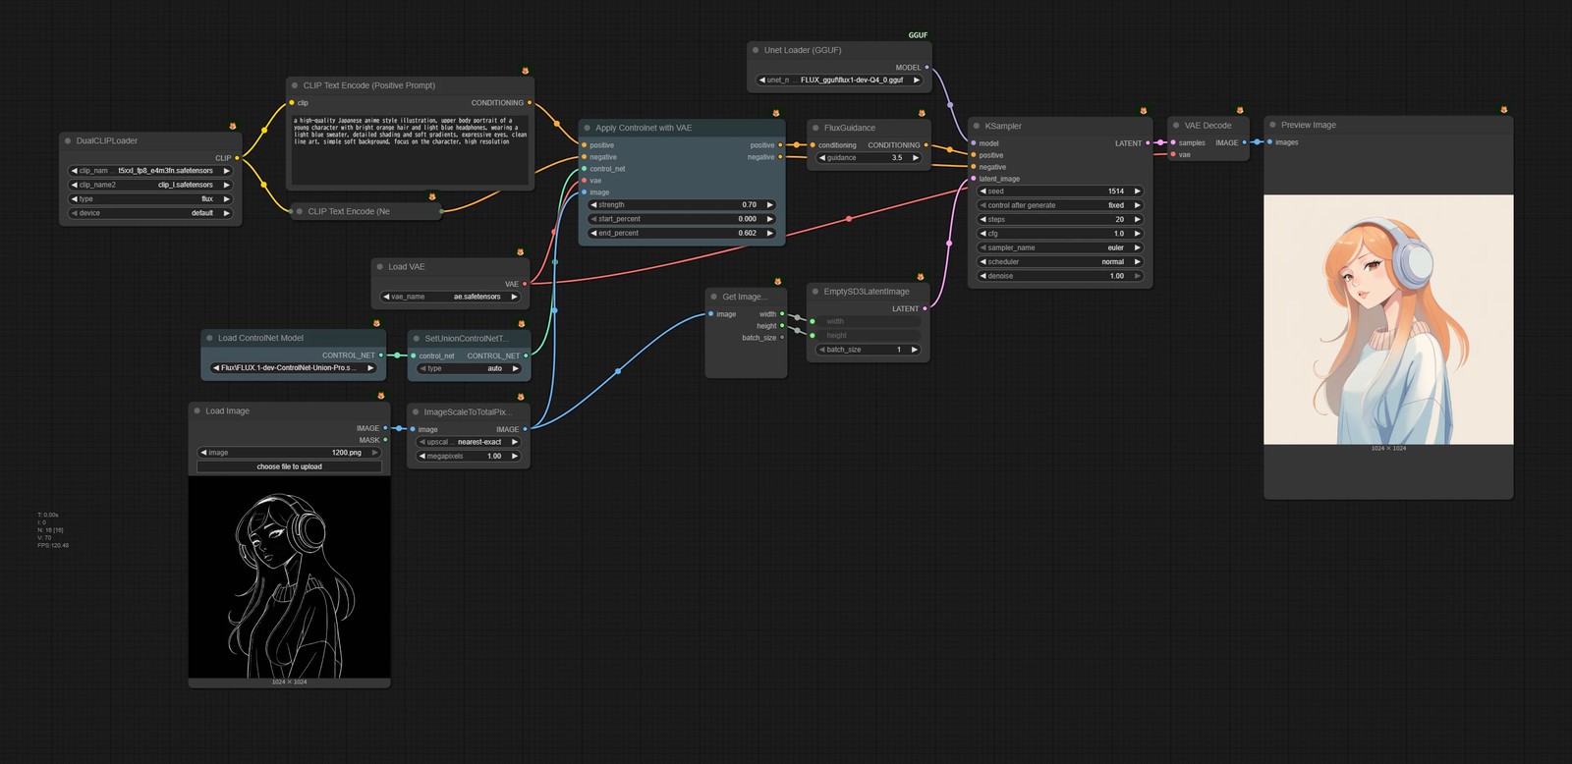Image resolution: width=1572 pixels, height=764 pixels.
Task: Click choose file to upload button
Action: tap(290, 466)
